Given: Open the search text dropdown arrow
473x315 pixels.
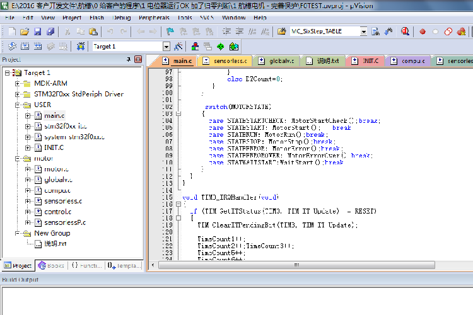Looking at the screenshot, I should [363, 31].
